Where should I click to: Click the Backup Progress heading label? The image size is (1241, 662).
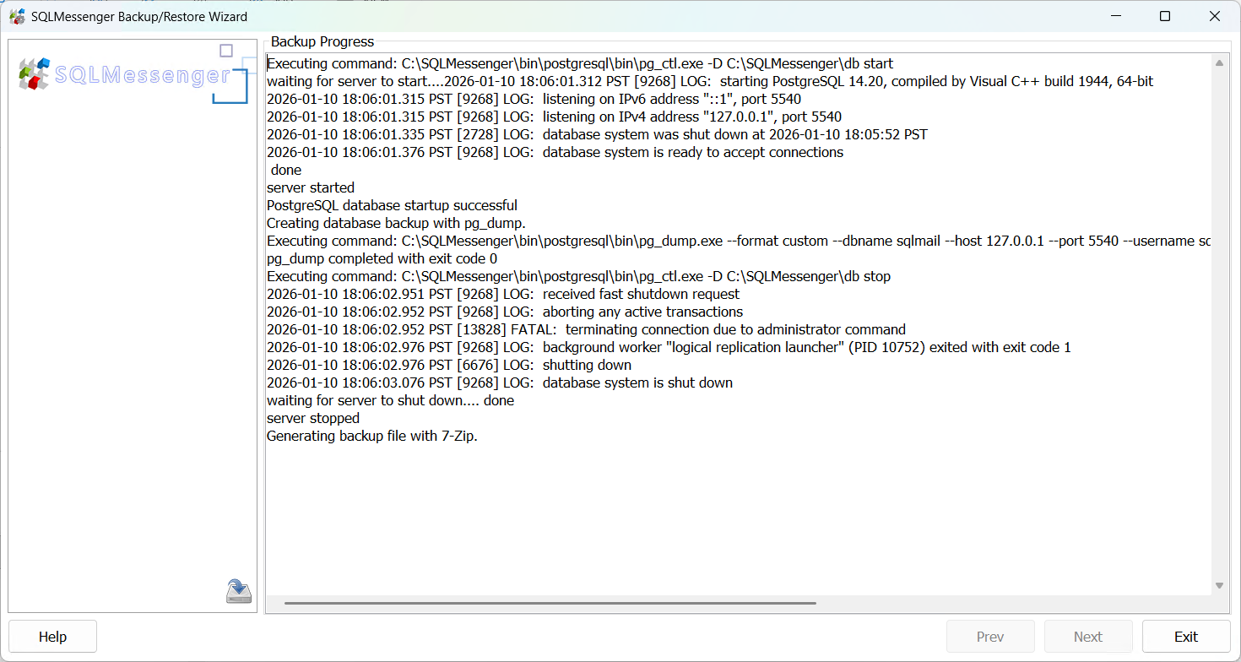[x=322, y=41]
